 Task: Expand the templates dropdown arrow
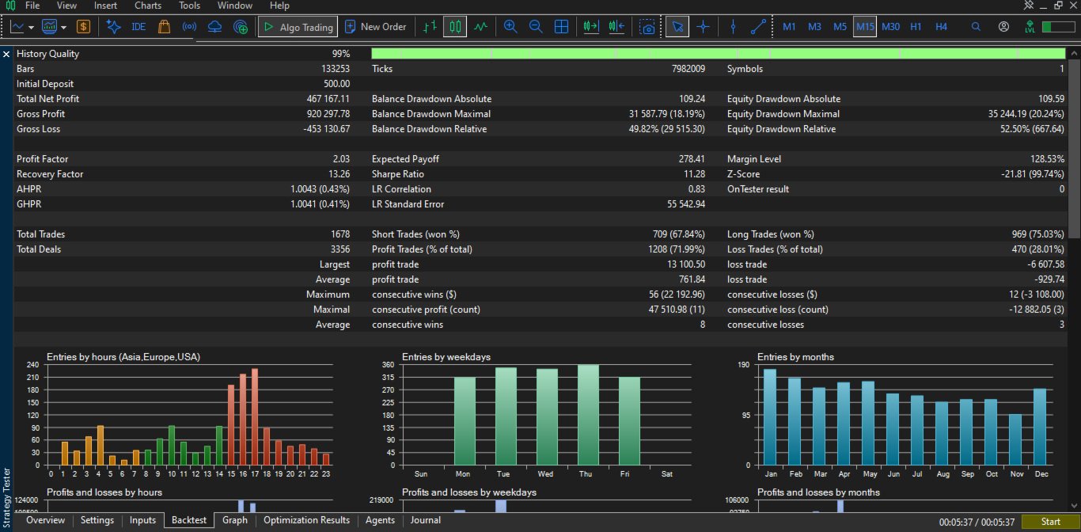point(63,27)
